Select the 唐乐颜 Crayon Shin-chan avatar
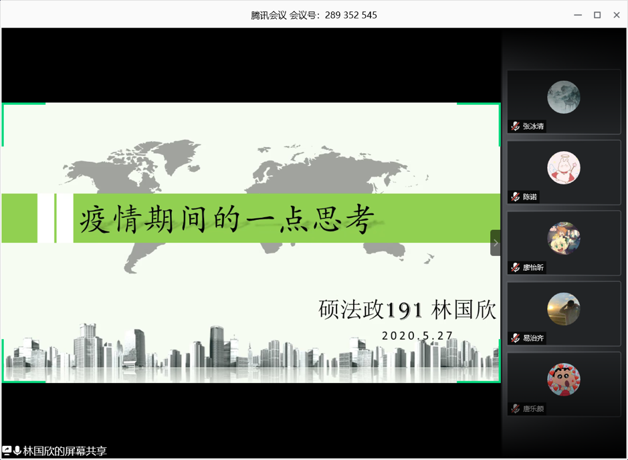This screenshot has width=628, height=460. [563, 379]
